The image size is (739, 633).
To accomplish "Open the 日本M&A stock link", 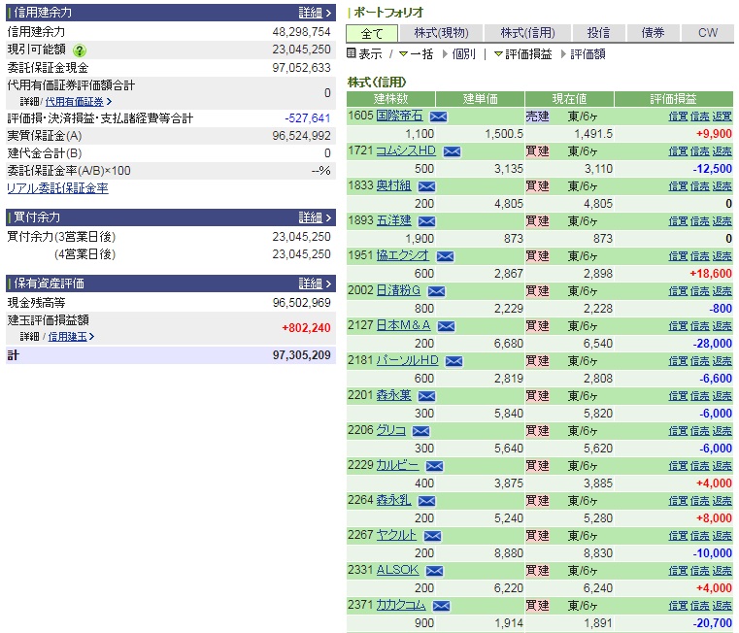I will (403, 325).
